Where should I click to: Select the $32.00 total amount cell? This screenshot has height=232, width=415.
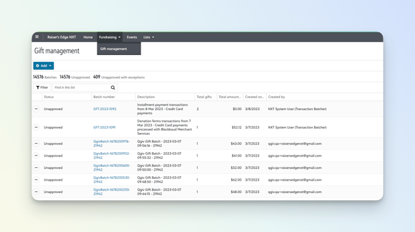[236, 168]
